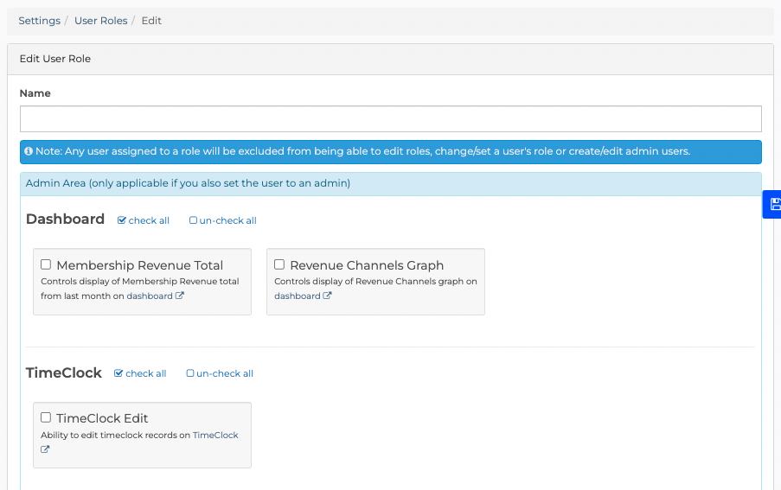Tick the Revenue Channels Graph checkbox

coord(279,264)
